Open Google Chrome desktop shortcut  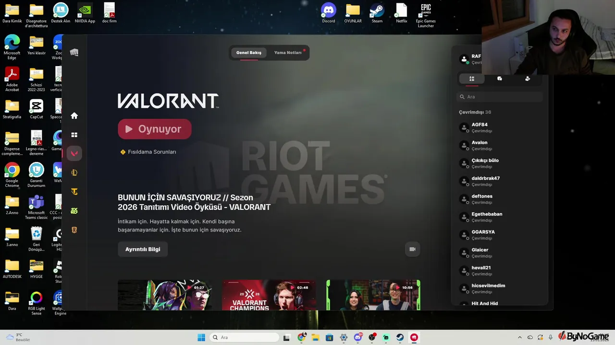point(12,175)
